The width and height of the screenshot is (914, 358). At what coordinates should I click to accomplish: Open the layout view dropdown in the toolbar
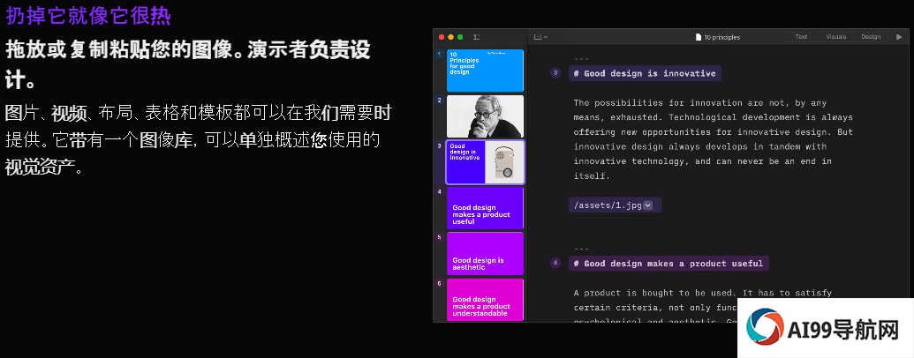[x=541, y=37]
